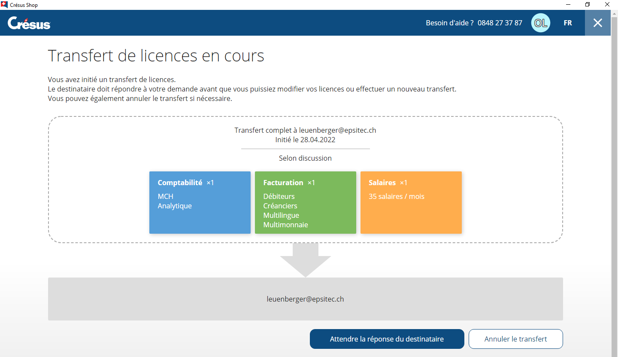Viewport: 618px width, 357px height.
Task: Close the window from the title bar
Action: click(608, 5)
